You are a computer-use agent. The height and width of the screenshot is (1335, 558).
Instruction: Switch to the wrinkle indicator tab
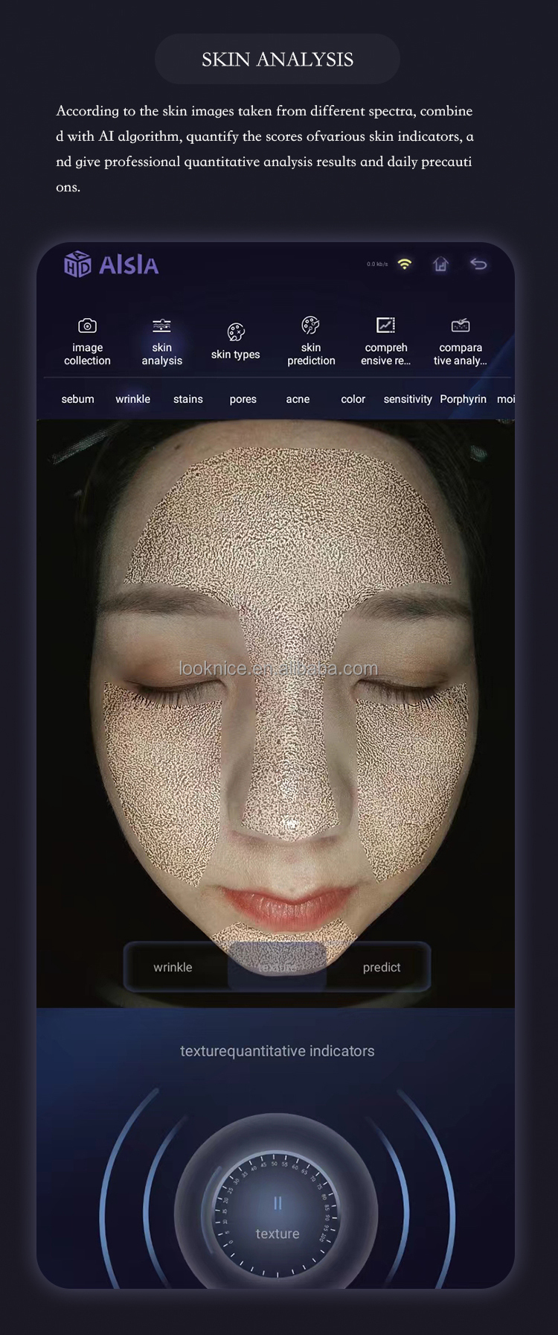(132, 399)
